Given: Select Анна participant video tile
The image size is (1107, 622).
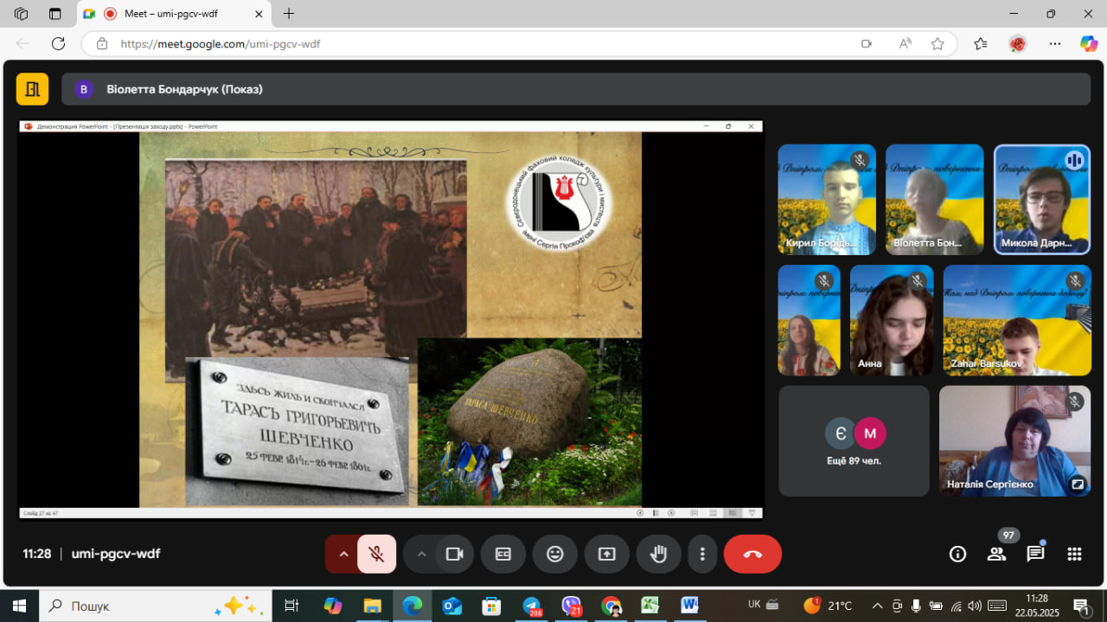Looking at the screenshot, I should [x=892, y=320].
